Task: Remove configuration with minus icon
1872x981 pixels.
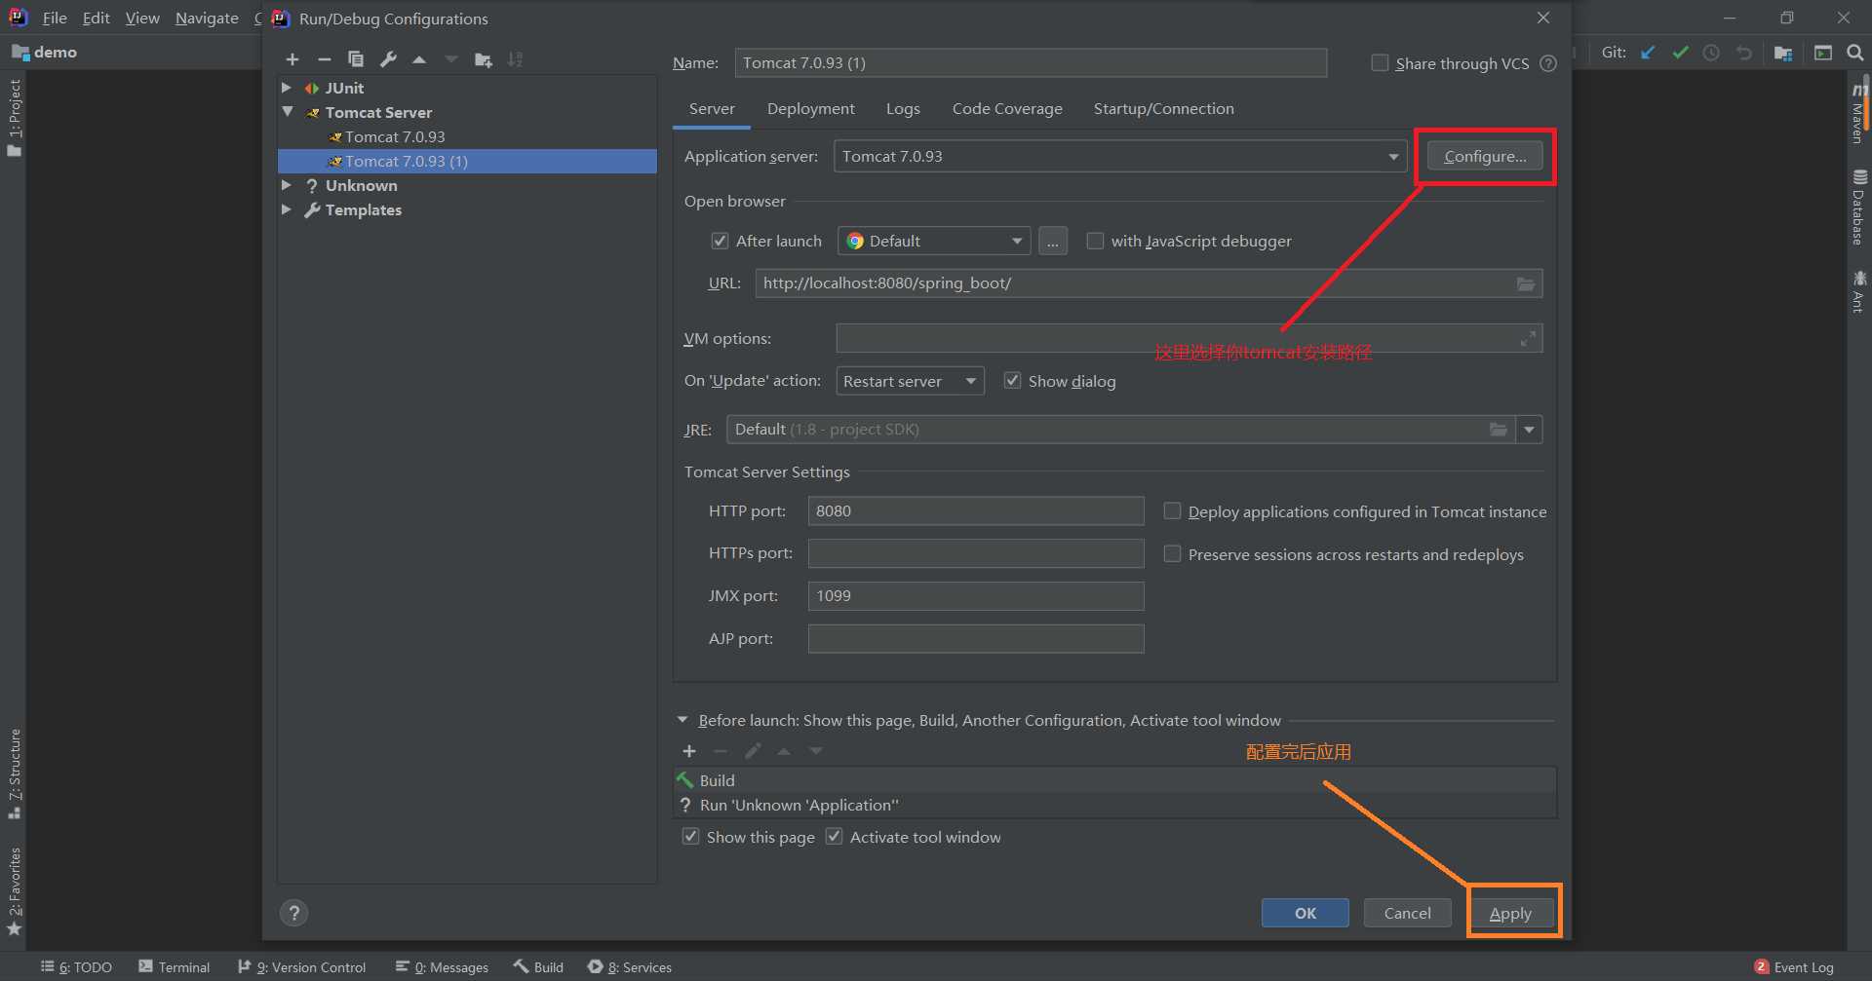Action: pyautogui.click(x=325, y=59)
